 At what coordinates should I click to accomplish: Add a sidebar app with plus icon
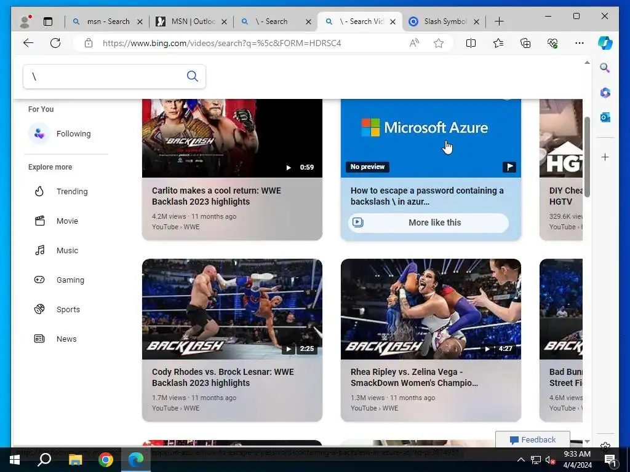(605, 157)
